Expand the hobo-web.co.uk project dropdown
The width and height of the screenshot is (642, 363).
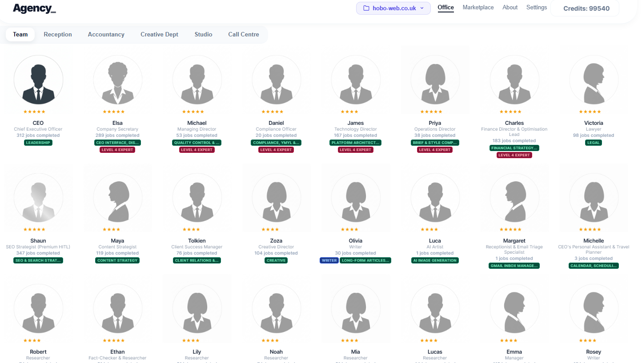[393, 8]
